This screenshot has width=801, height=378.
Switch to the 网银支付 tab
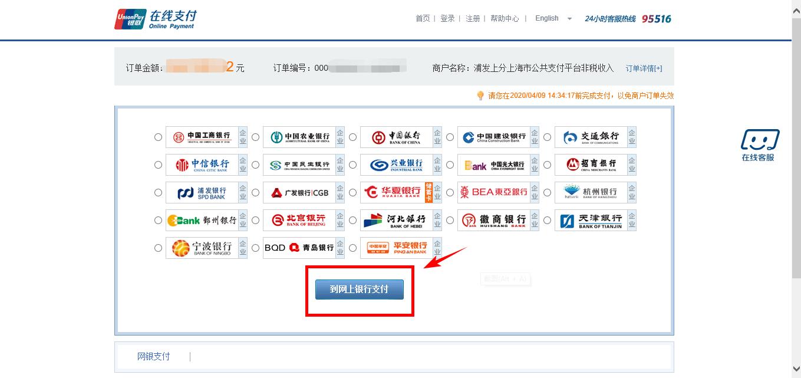(x=154, y=356)
